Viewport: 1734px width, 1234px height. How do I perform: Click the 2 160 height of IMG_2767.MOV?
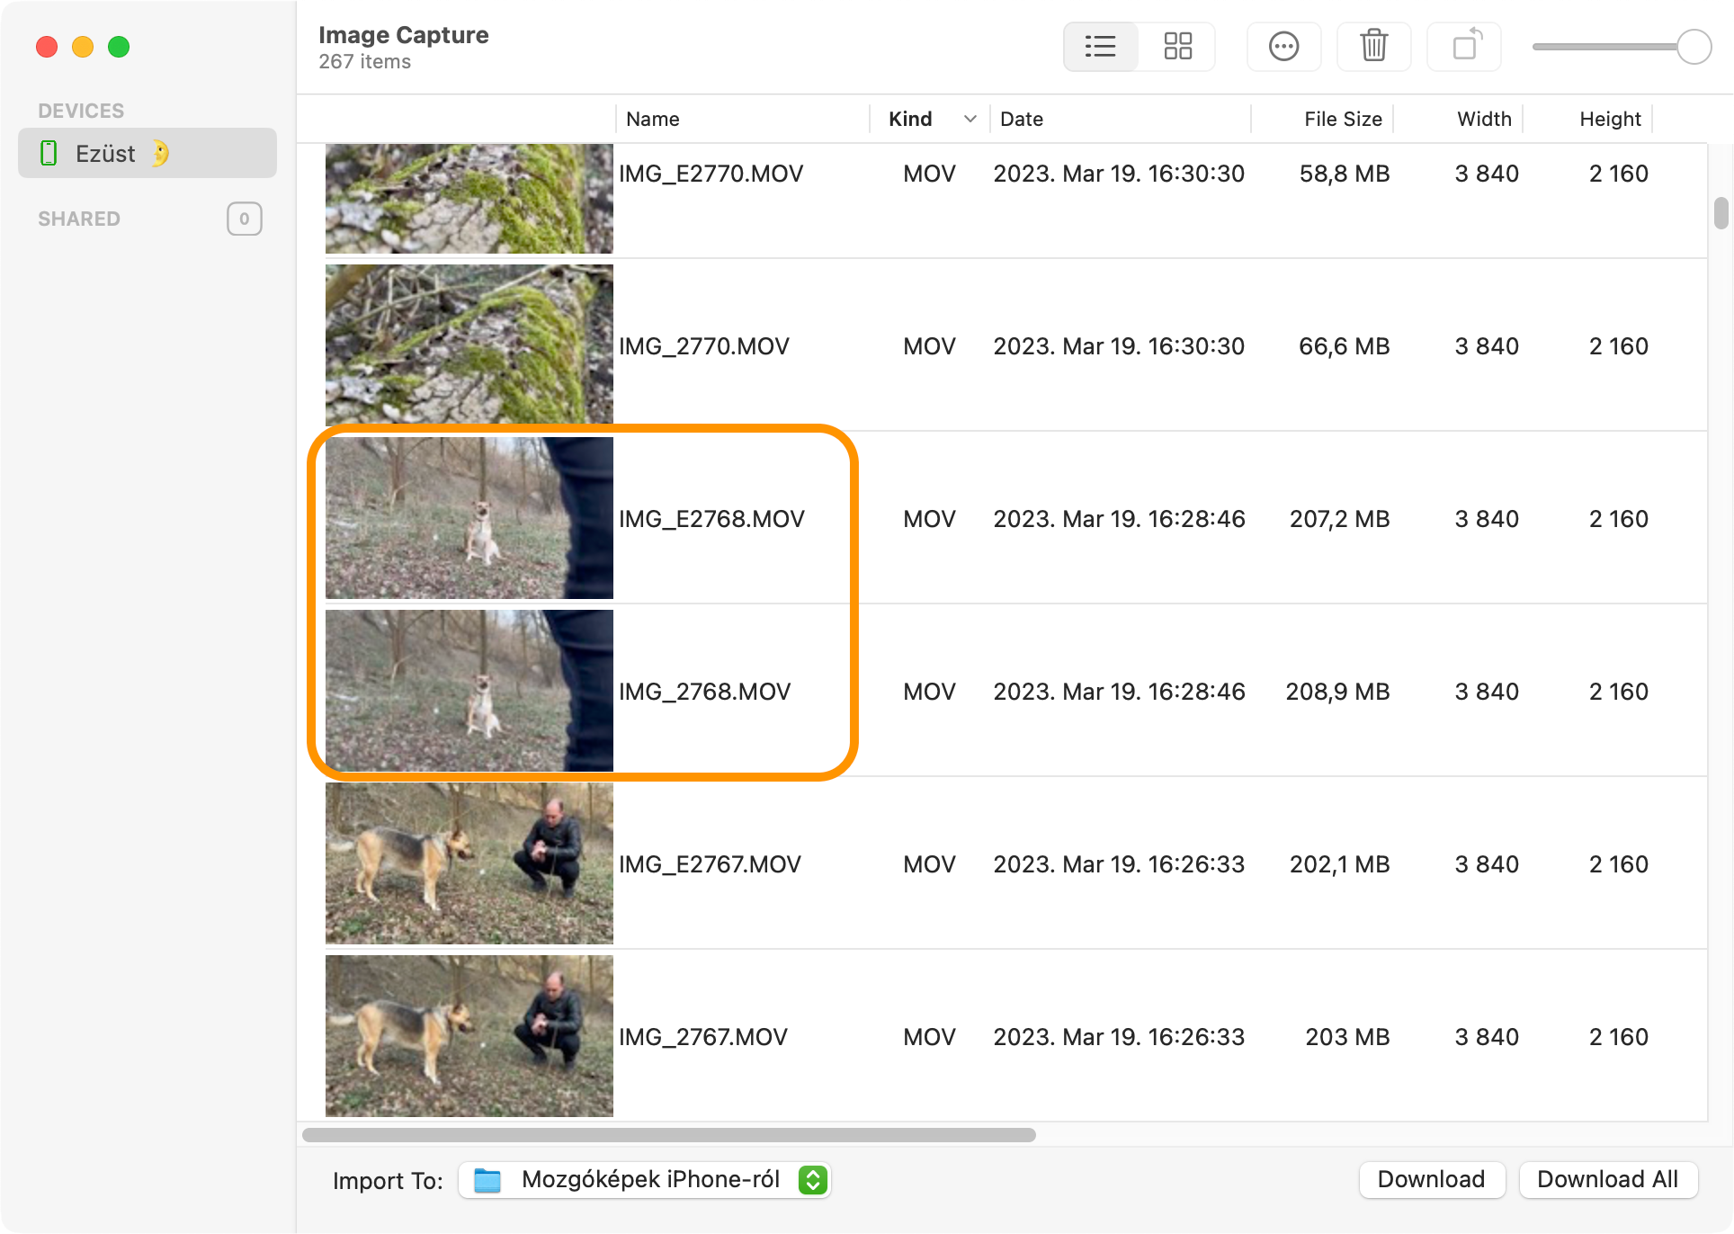1618,1037
